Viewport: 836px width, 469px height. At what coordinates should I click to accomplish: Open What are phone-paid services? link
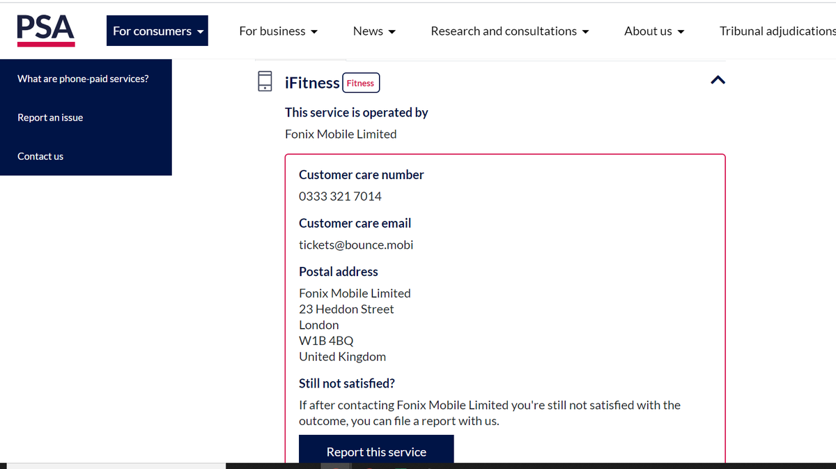[x=83, y=79]
